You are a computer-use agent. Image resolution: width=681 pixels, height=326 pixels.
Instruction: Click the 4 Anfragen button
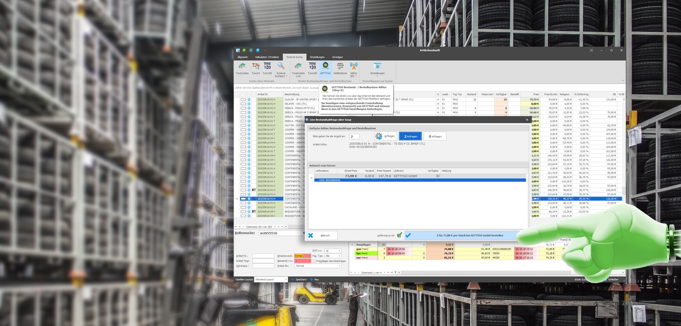pos(435,136)
